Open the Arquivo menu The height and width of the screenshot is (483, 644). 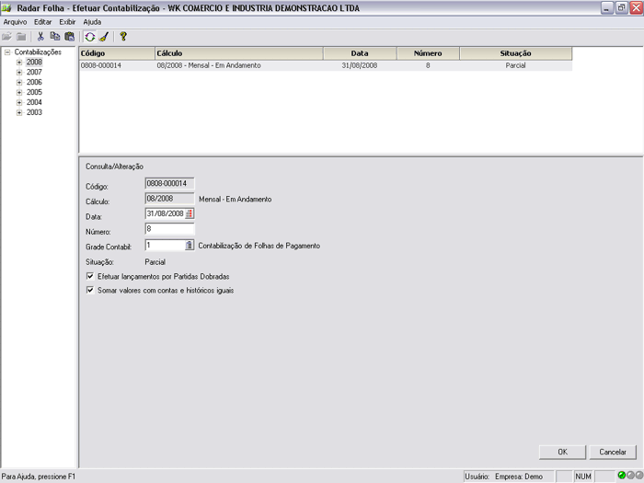pyautogui.click(x=16, y=21)
